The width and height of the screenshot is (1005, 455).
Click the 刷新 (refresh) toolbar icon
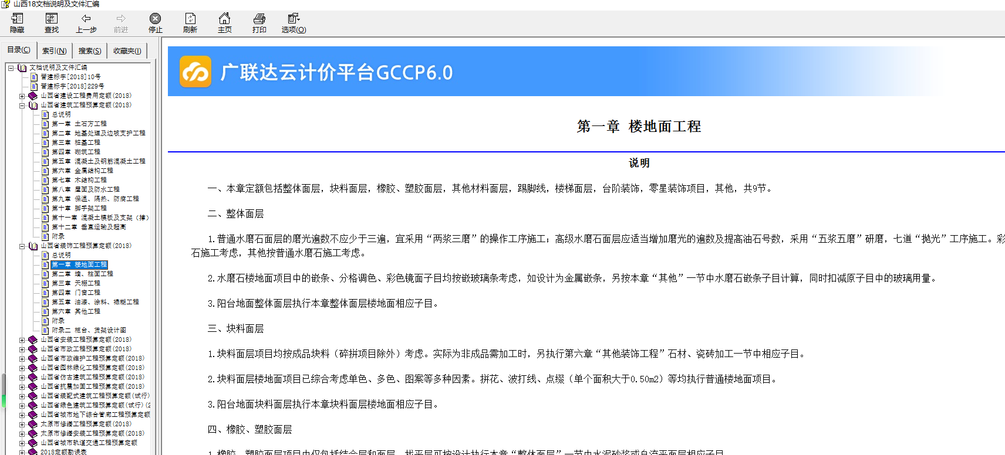coord(190,19)
